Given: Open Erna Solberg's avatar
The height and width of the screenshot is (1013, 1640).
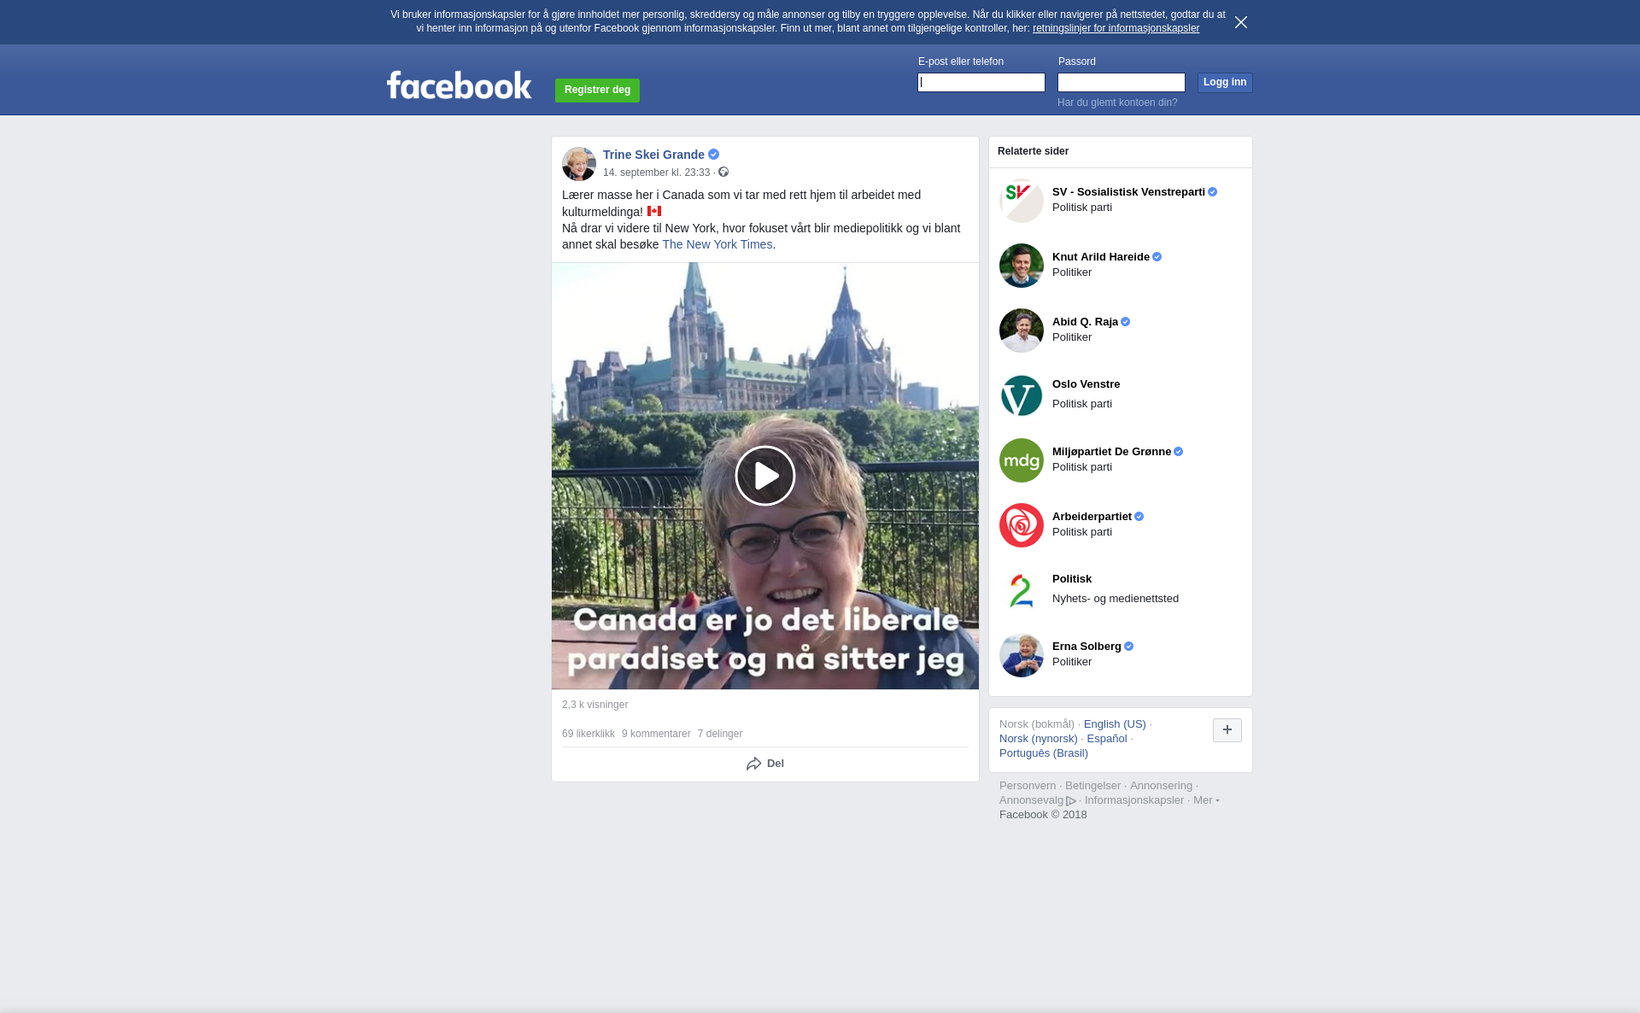Looking at the screenshot, I should (x=1022, y=655).
